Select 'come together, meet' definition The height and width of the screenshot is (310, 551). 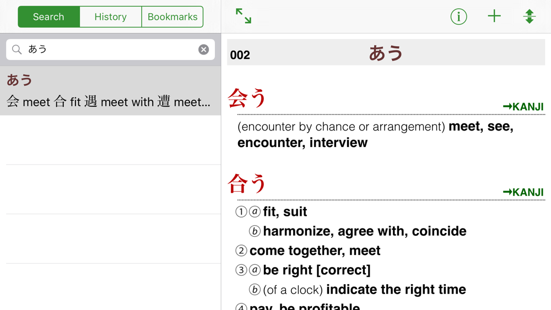[x=315, y=251]
